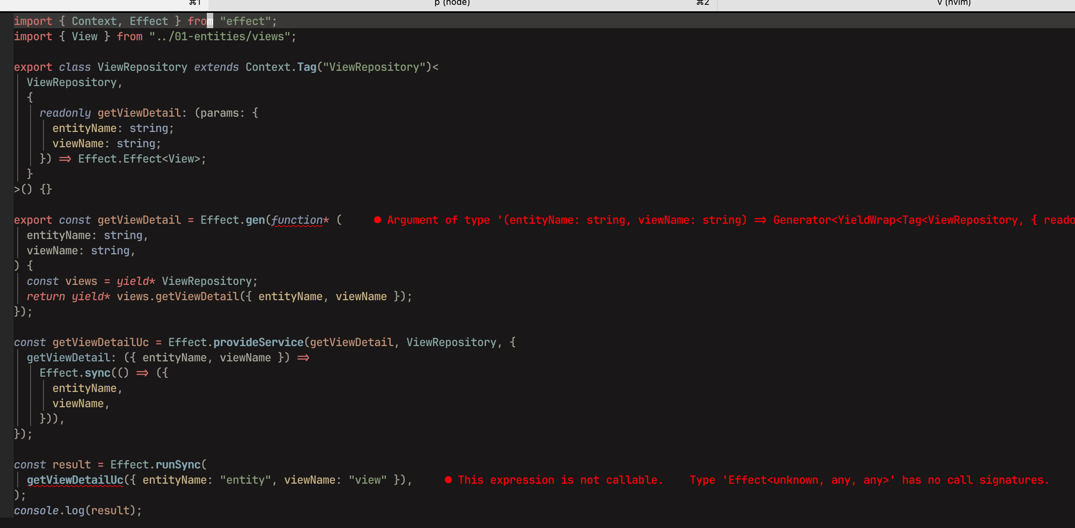1075x528 pixels.
Task: Switch to the p (node) terminal tab
Action: [452, 3]
